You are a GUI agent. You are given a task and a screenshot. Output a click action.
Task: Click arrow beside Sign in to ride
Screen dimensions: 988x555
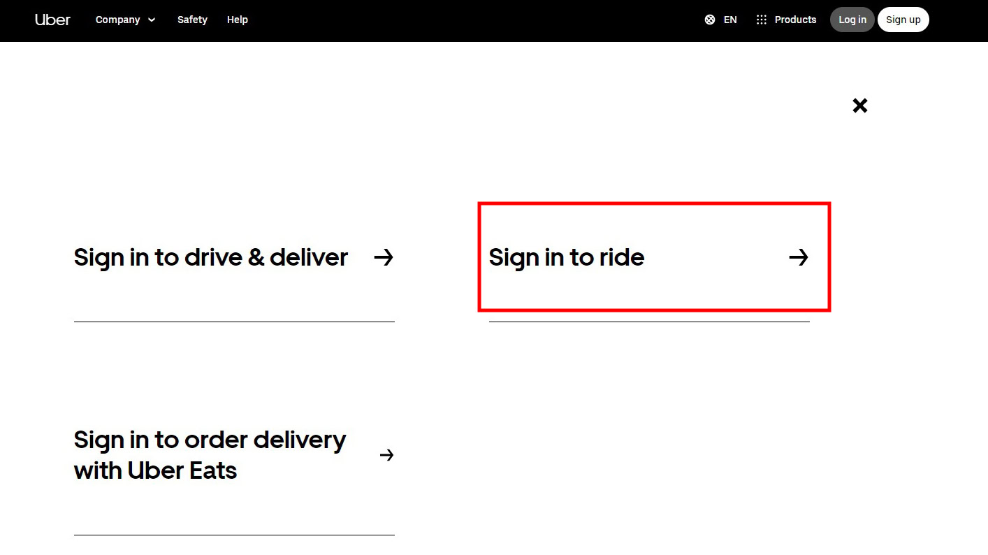pyautogui.click(x=799, y=257)
